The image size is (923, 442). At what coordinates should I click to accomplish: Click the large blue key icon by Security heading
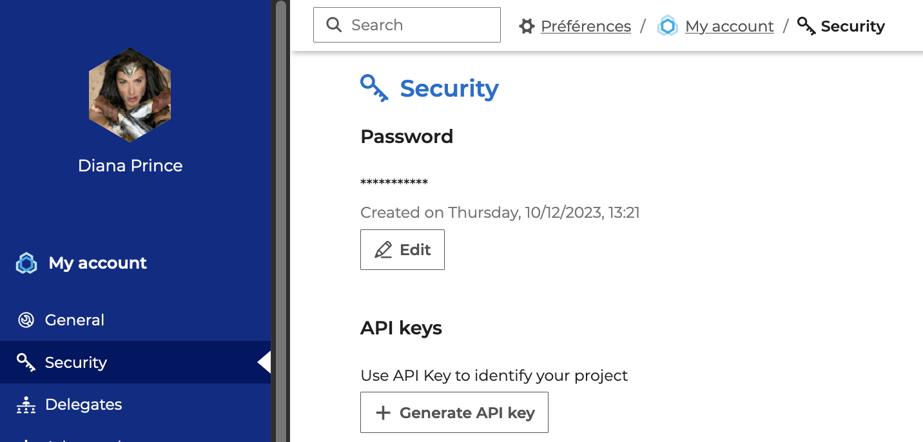pos(374,88)
